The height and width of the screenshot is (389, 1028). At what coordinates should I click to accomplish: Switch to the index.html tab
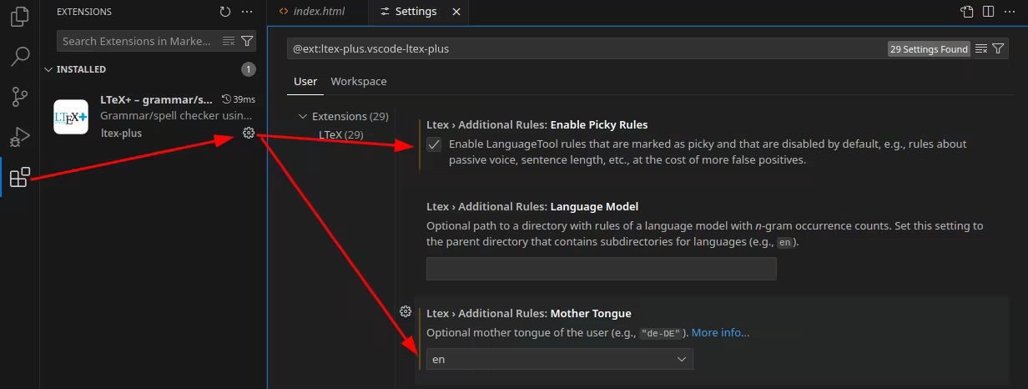[318, 12]
